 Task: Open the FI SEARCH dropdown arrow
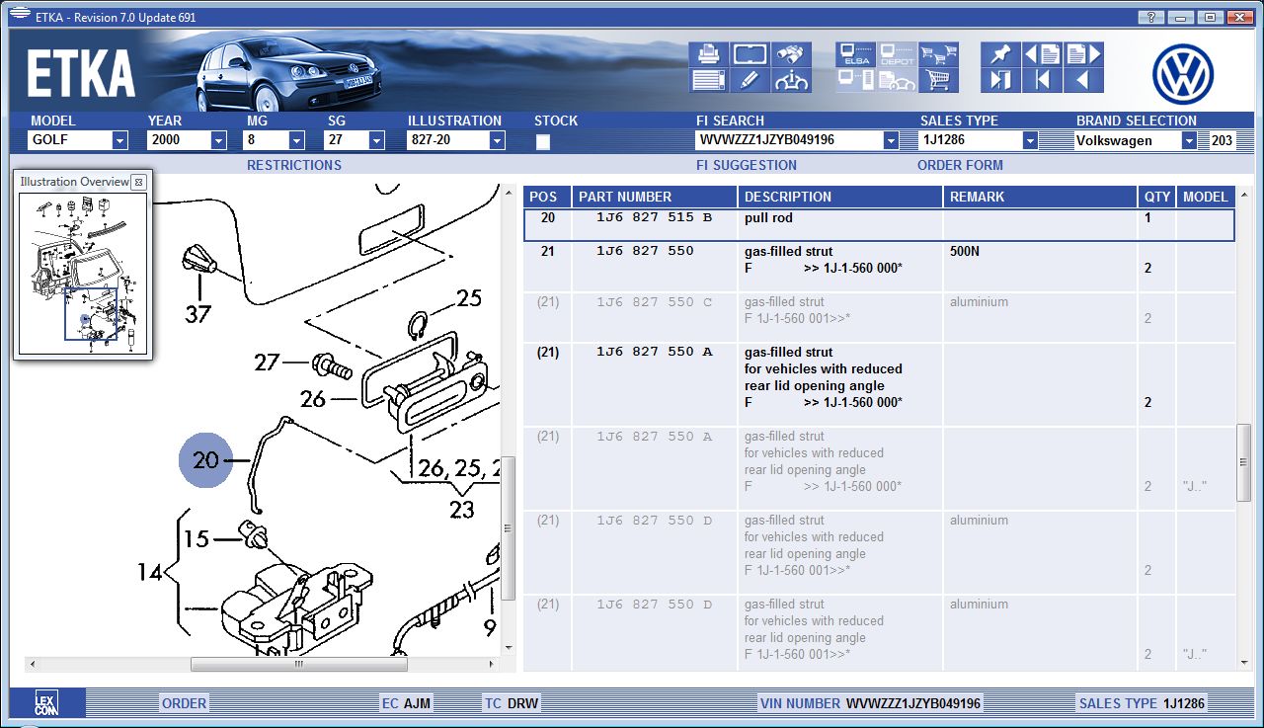(x=891, y=140)
